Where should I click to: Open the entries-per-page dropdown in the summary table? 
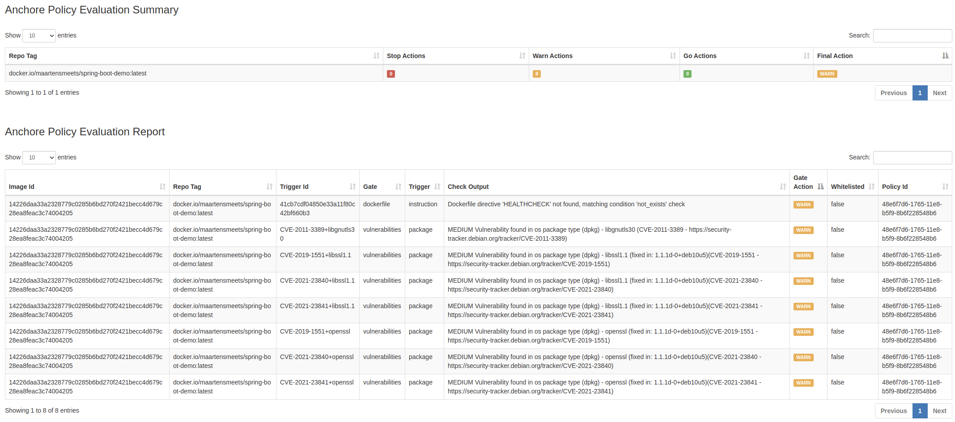click(x=38, y=35)
